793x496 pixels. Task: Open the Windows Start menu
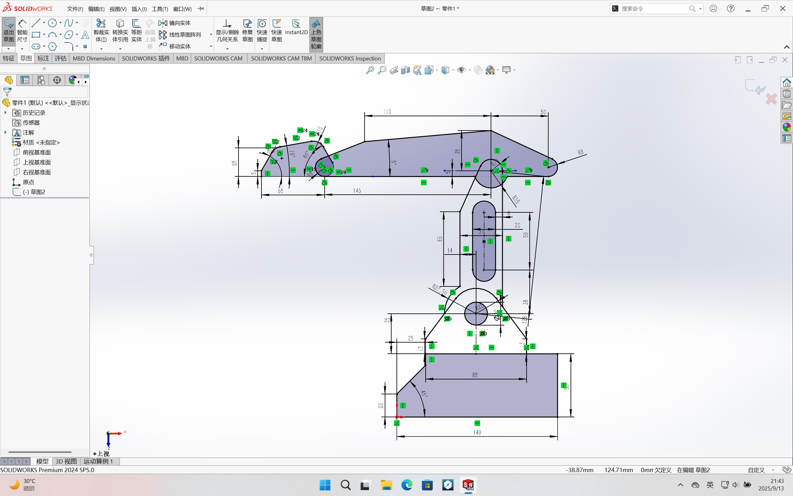click(x=325, y=485)
